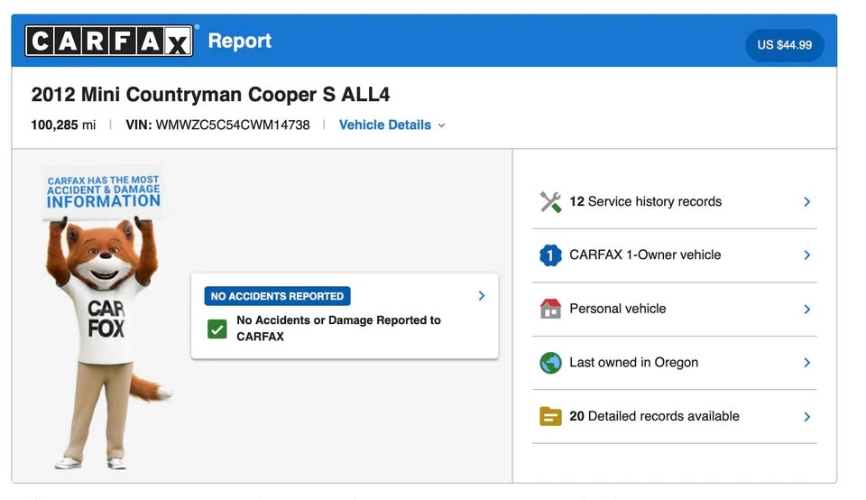Click the CARFAX logo in the header
The width and height of the screenshot is (866, 500).
109,41
